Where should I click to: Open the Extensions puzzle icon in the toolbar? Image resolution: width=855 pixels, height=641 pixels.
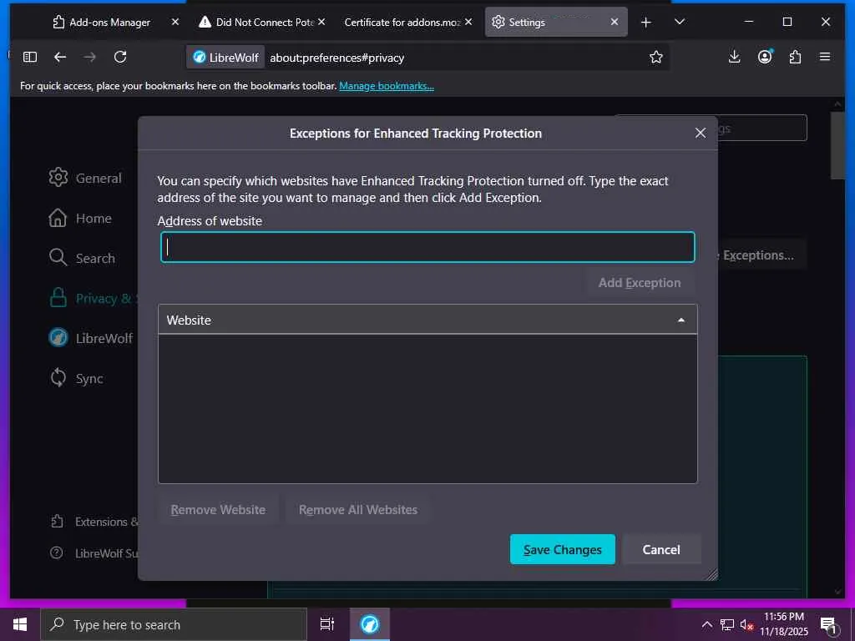(795, 57)
